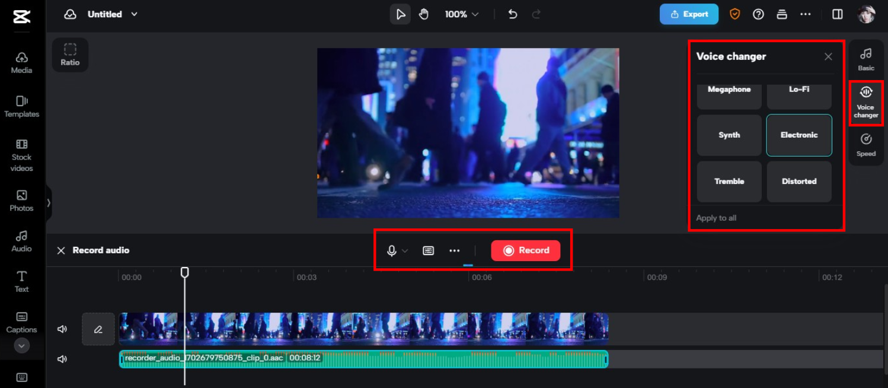Open the Templates panel
The image size is (888, 388).
(x=21, y=107)
